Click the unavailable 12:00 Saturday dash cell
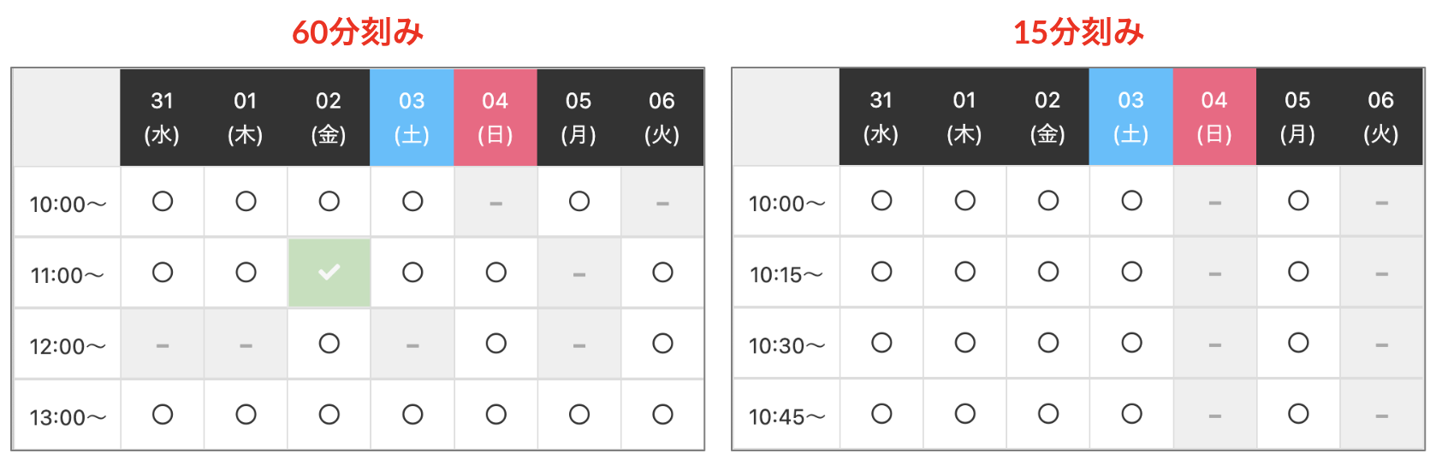This screenshot has height=465, width=1436. [x=412, y=345]
